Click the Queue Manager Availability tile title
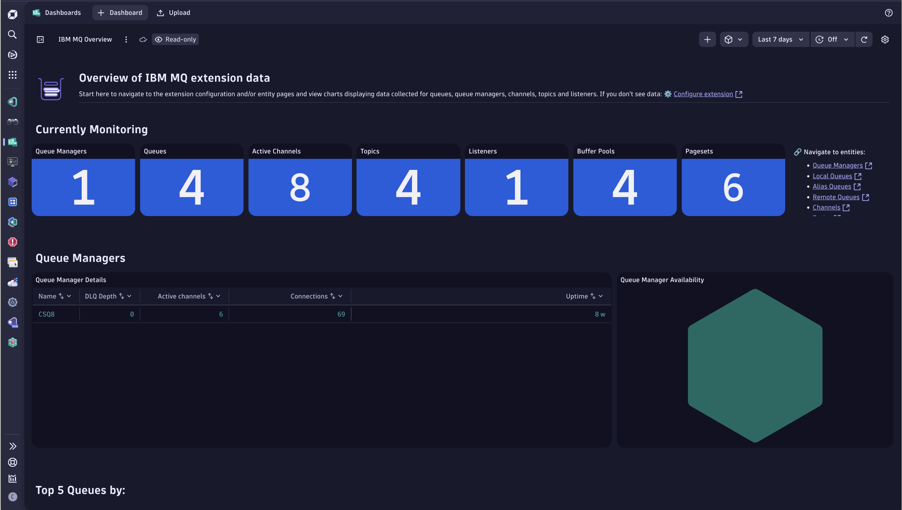902x510 pixels. click(662, 280)
